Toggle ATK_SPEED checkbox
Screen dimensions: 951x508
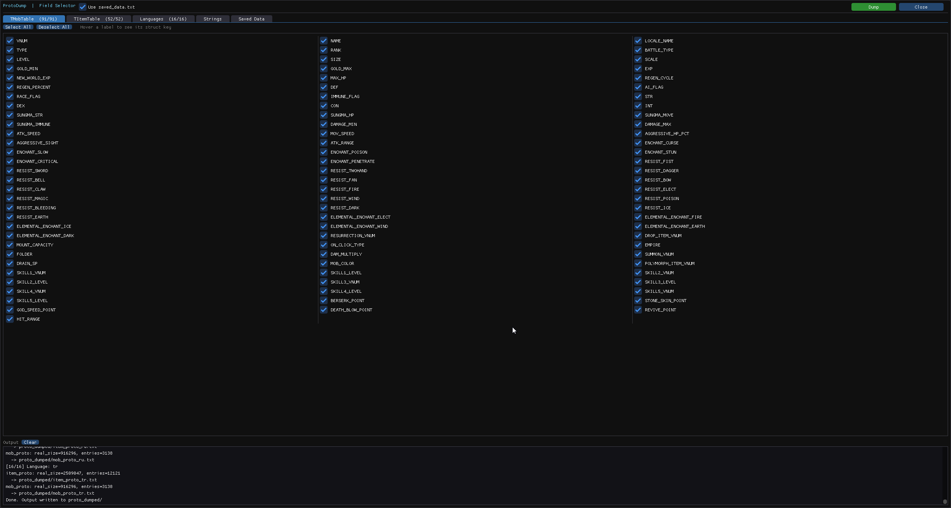[x=10, y=134]
